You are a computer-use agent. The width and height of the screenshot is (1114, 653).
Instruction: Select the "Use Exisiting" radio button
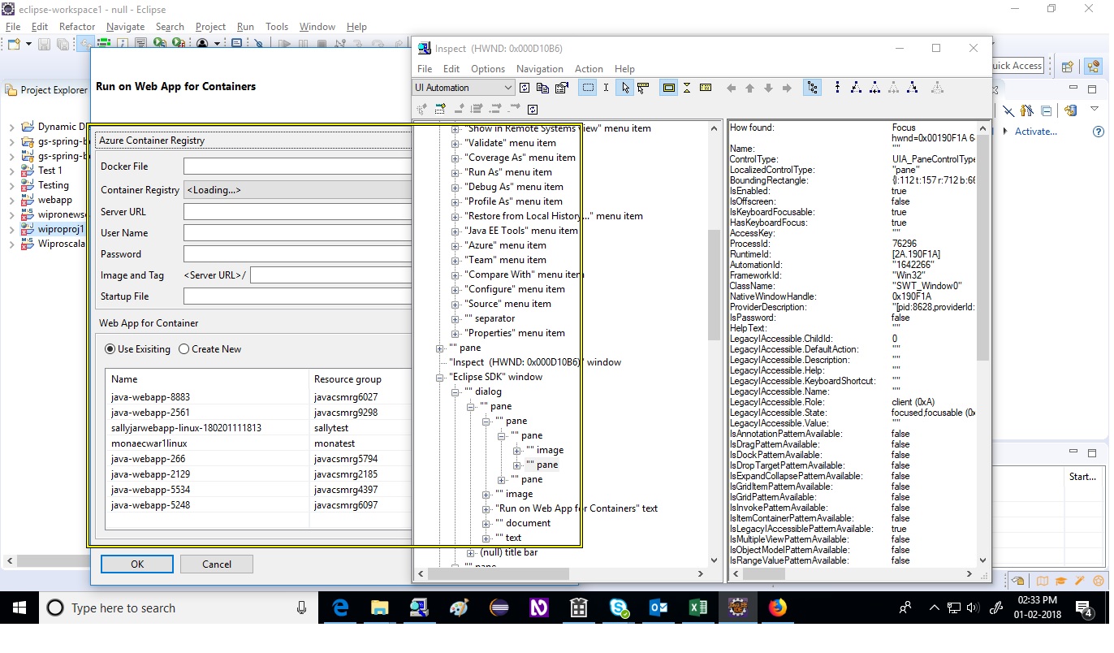point(108,348)
